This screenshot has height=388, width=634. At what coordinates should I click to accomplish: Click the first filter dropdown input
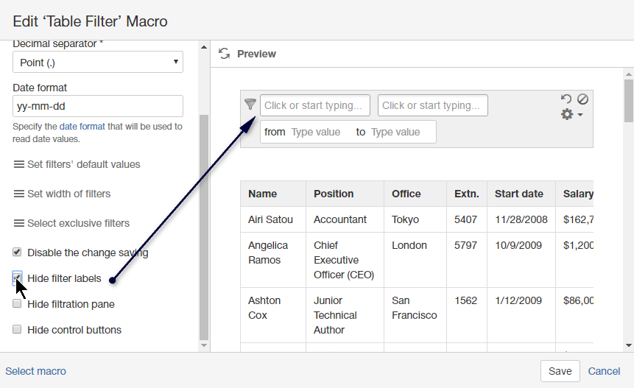315,105
